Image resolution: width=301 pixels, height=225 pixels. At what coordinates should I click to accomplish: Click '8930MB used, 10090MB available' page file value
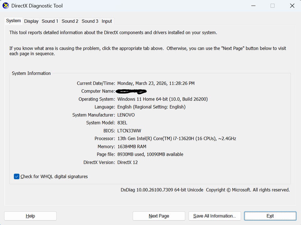150,154
